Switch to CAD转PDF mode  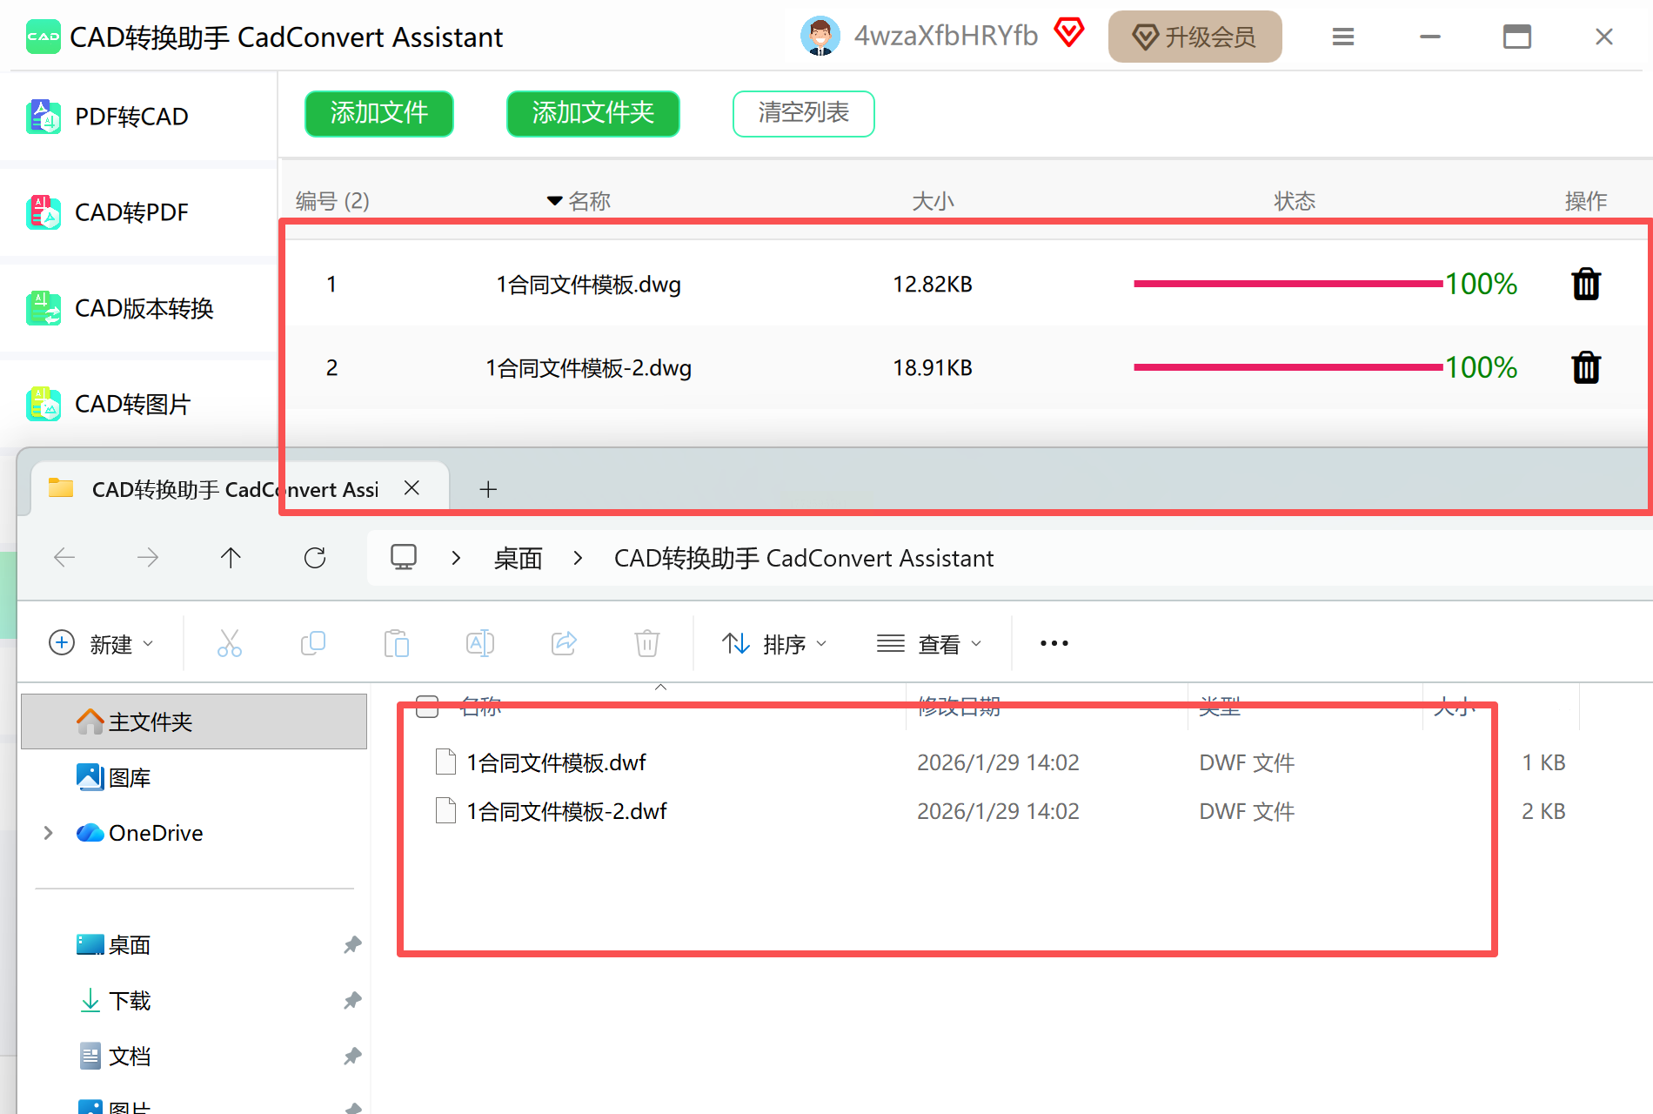(130, 212)
